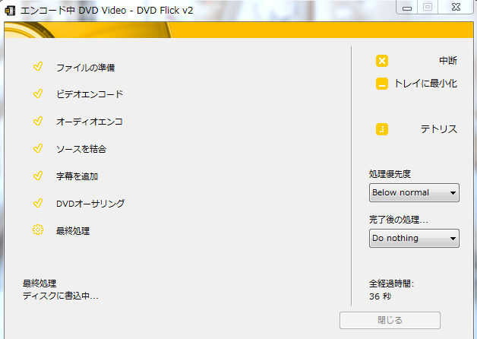Viewport: 477px width, 339px height.
Task: Click the minimize to tray (トレイに最小化) icon
Action: [x=382, y=84]
